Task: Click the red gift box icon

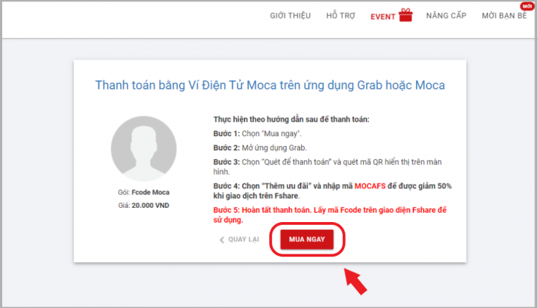Action: pyautogui.click(x=405, y=15)
